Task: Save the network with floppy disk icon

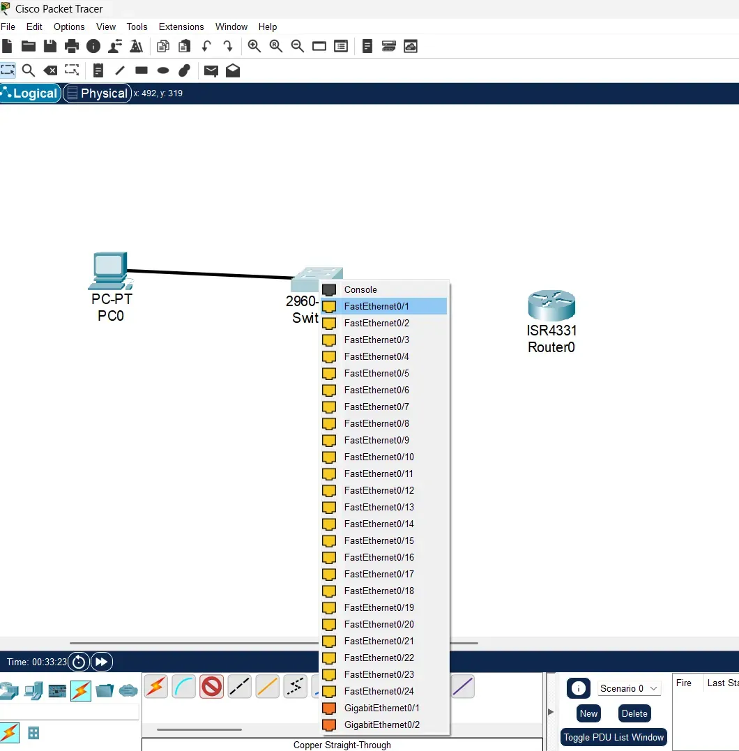Action: [x=49, y=47]
